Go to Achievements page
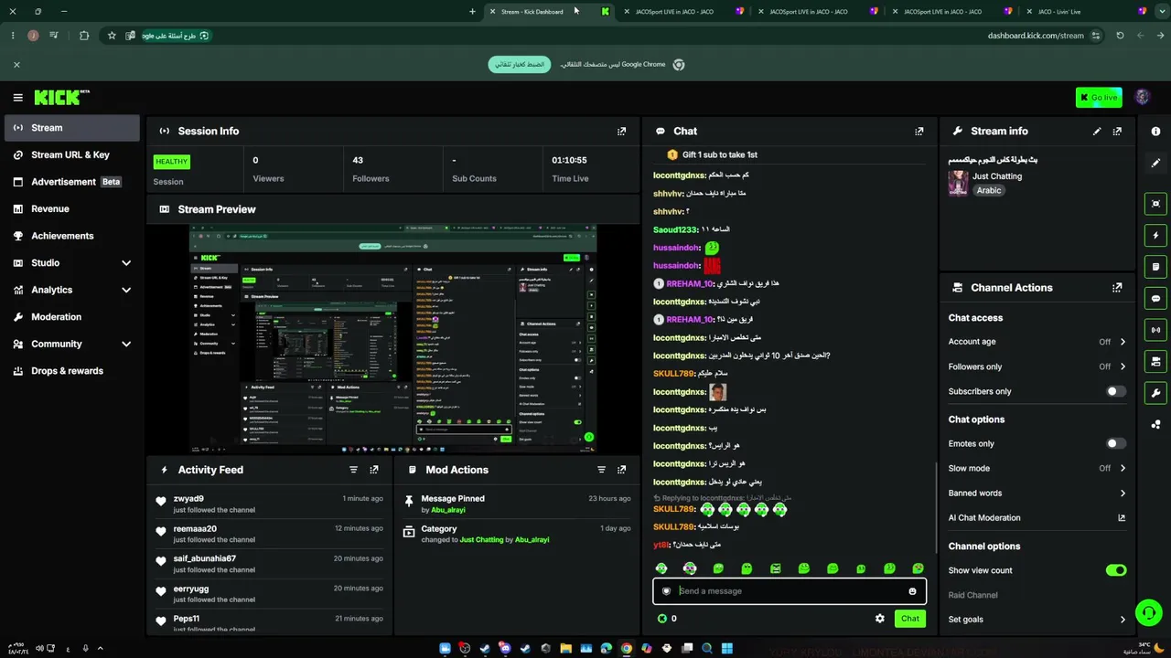Viewport: 1171px width, 658px height. (x=71, y=236)
